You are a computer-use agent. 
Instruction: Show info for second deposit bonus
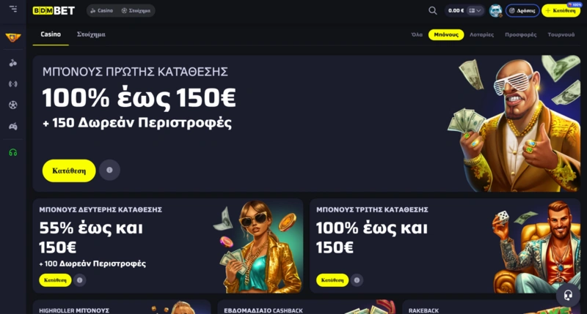point(79,280)
